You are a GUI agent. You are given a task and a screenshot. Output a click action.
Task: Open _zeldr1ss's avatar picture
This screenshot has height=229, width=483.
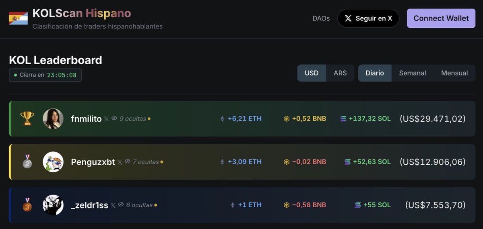click(x=53, y=205)
